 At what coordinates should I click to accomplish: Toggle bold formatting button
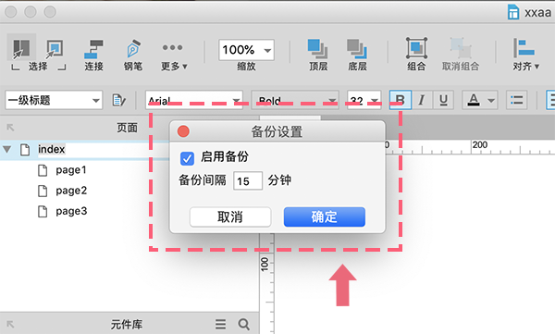pos(400,100)
